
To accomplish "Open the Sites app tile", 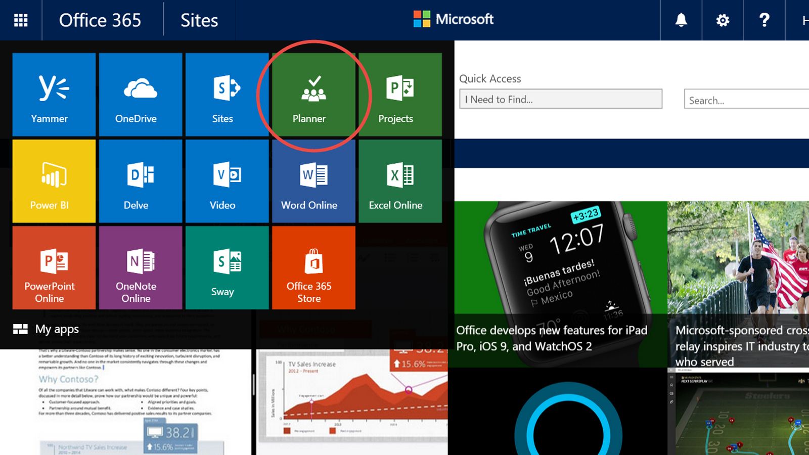I will pyautogui.click(x=227, y=95).
